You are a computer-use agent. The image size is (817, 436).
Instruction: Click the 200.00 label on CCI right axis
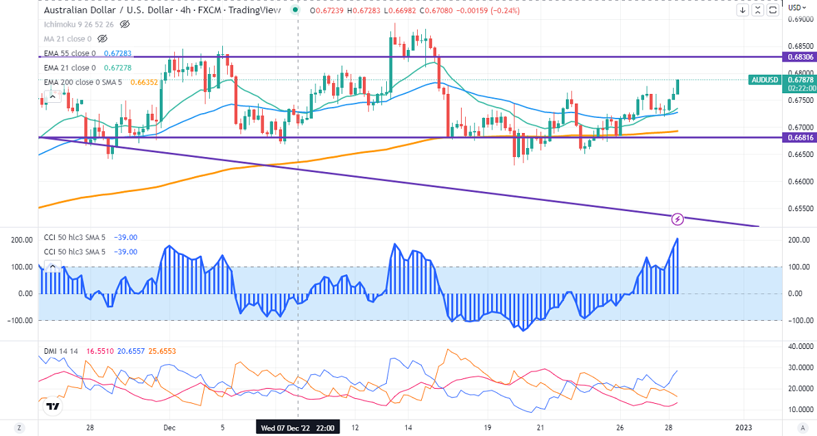pos(798,240)
